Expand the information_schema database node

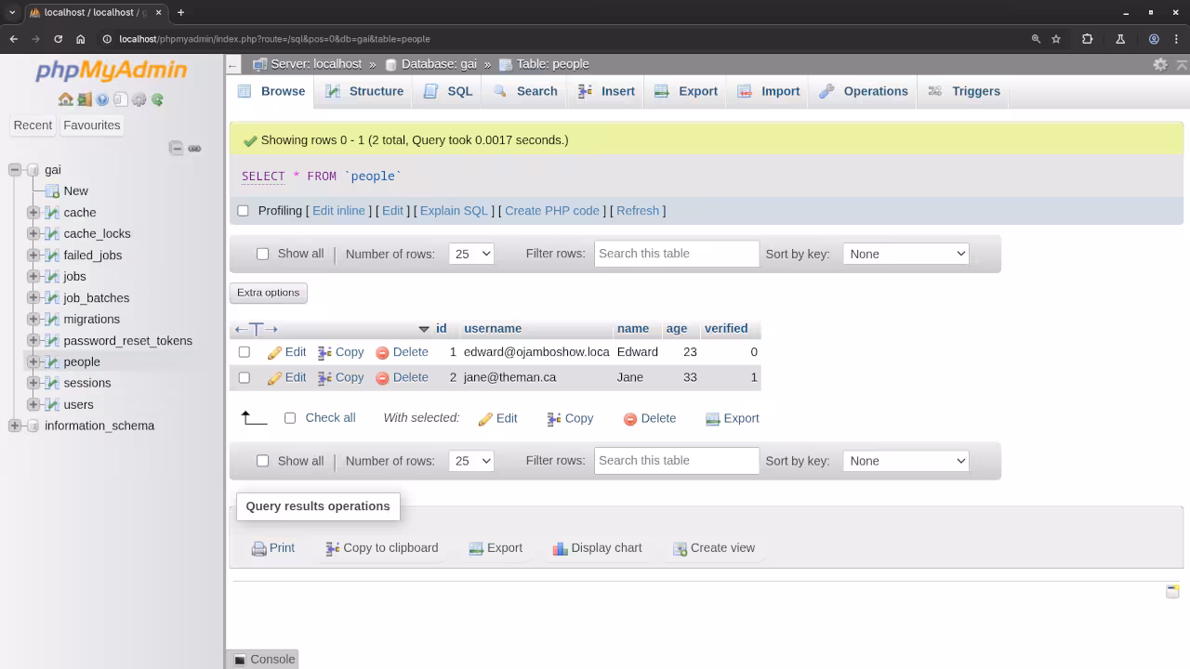[x=15, y=426]
